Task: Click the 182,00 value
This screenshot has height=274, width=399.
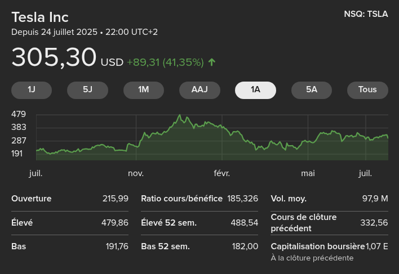Action: (245, 246)
